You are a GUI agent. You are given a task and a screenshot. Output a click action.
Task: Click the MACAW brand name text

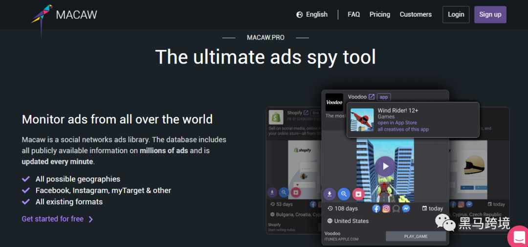tap(76, 15)
